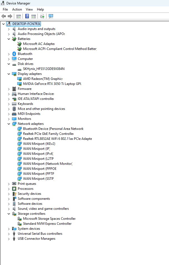Collapse the Network adapters chevron
This screenshot has height=265, width=169.
(9, 124)
